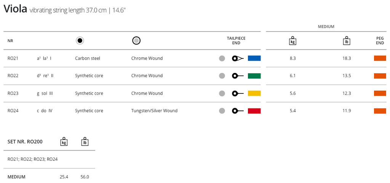The height and width of the screenshot is (183, 390).
Task: Click the Tungsten/Silver Wound text
Action: [x=155, y=111]
